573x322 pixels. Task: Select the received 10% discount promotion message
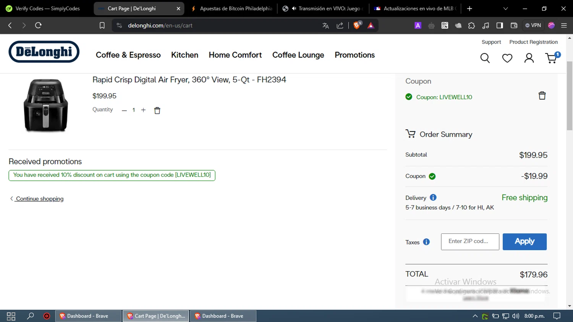[x=112, y=175]
